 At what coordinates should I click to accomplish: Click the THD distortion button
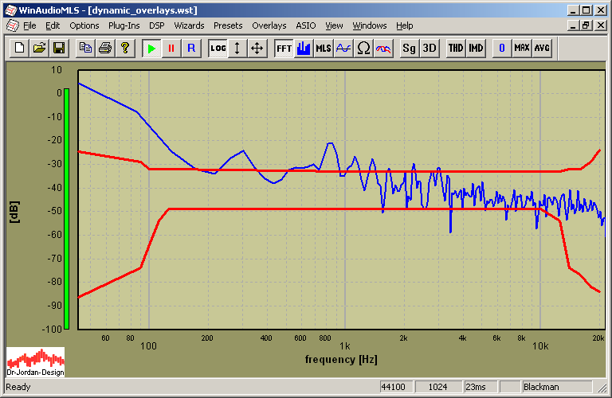click(455, 48)
